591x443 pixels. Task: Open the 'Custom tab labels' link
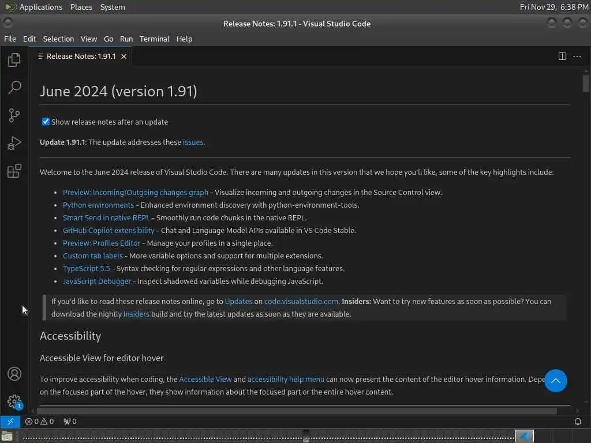(x=93, y=256)
